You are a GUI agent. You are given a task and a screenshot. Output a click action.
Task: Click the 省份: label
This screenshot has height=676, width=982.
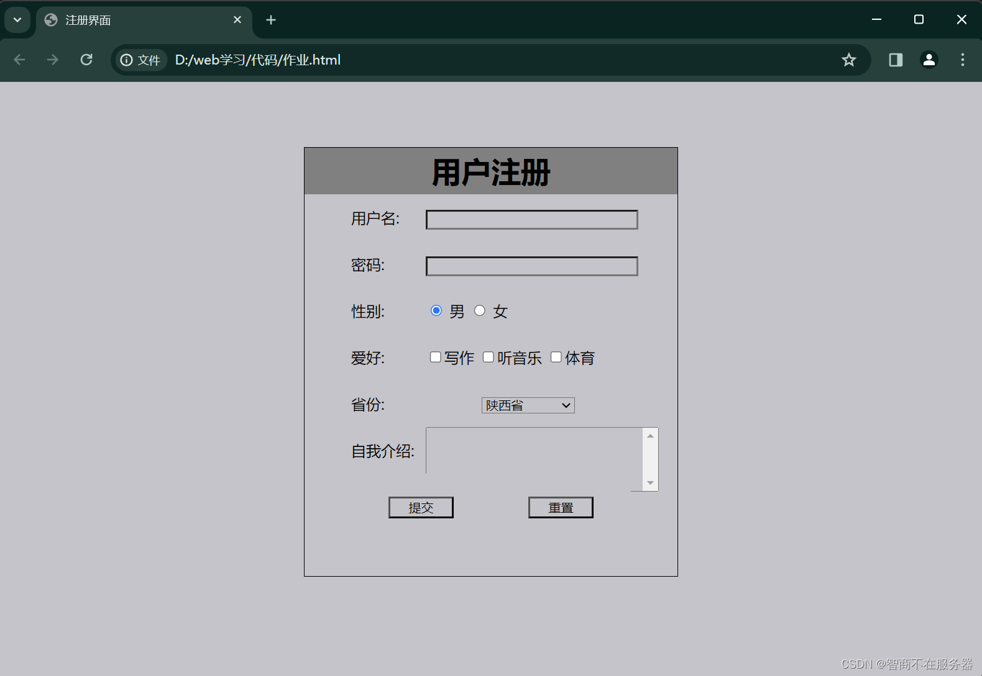pyautogui.click(x=368, y=405)
